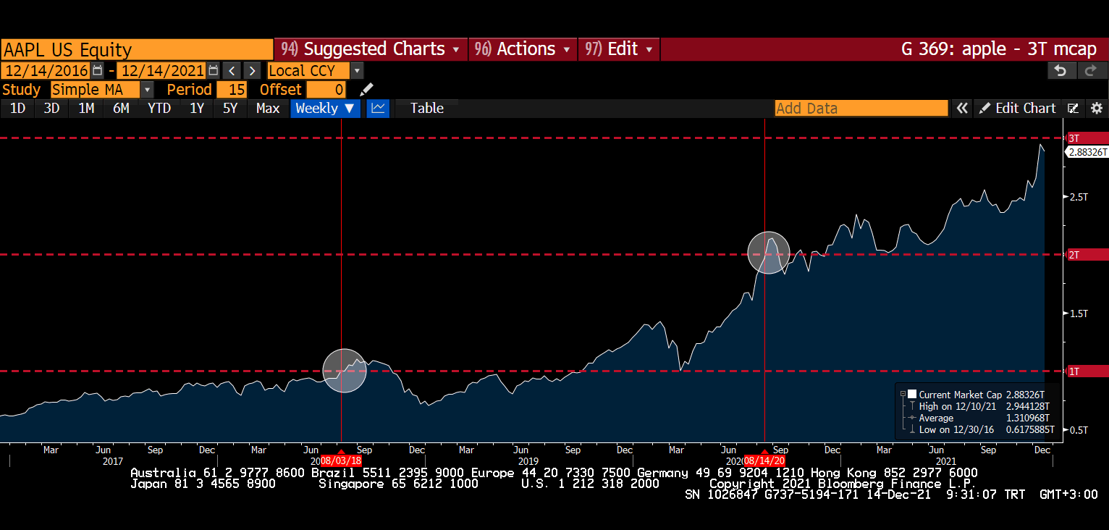This screenshot has height=530, width=1109.
Task: Select the 6M range tab
Action: pos(121,108)
